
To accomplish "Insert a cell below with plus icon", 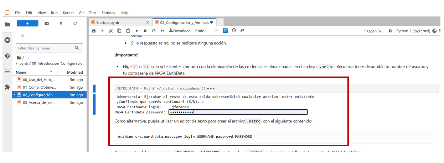I will (102, 31).
